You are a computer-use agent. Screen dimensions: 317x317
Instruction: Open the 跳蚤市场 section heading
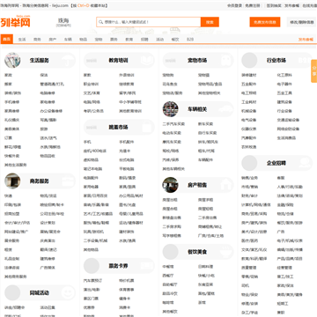click(x=118, y=127)
